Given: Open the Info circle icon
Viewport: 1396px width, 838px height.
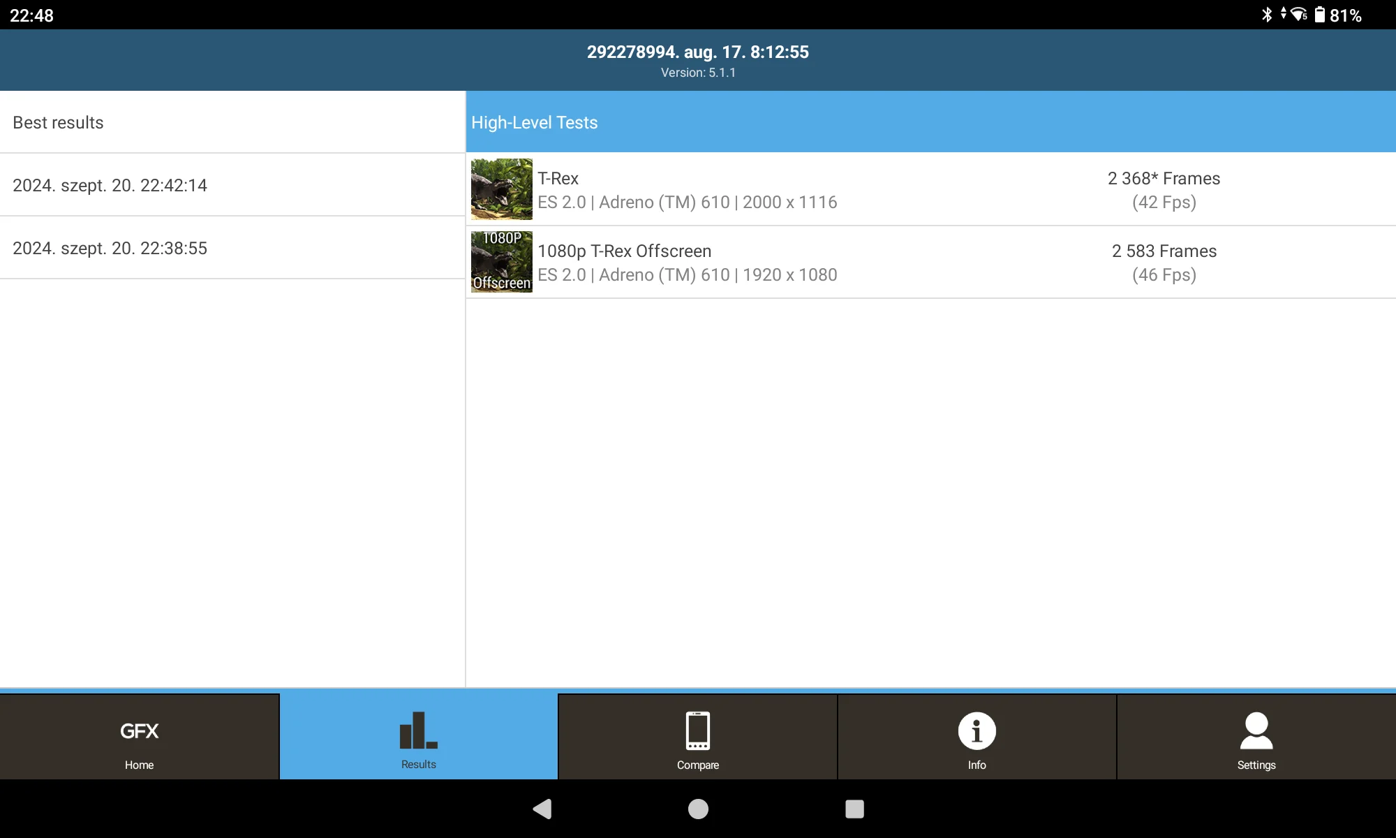Looking at the screenshot, I should [977, 731].
